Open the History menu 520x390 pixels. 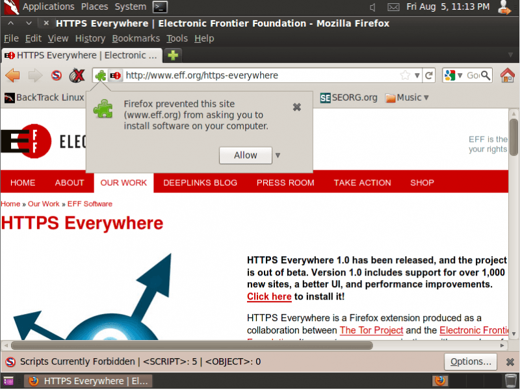(x=90, y=38)
